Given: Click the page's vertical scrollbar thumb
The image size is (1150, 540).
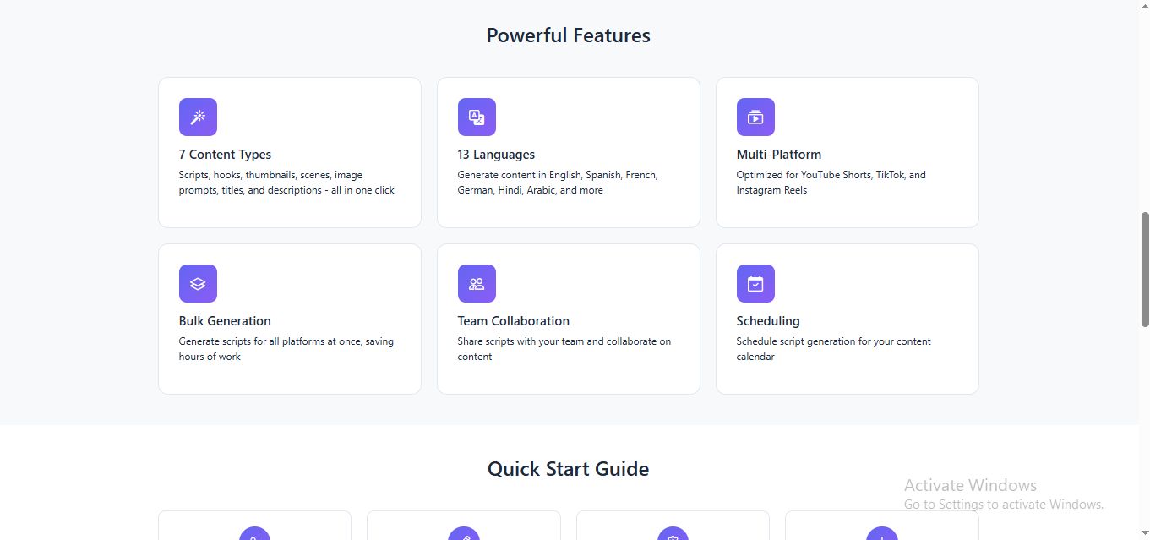Looking at the screenshot, I should pyautogui.click(x=1145, y=269).
